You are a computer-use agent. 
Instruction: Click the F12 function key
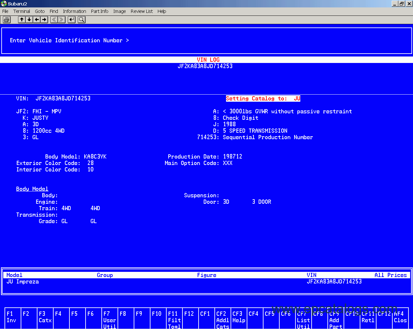coord(191,318)
